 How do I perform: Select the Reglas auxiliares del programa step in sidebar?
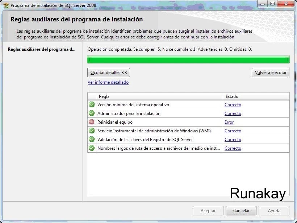(42, 49)
